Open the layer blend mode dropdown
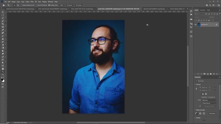The height and width of the screenshot is (124, 221). point(201,17)
